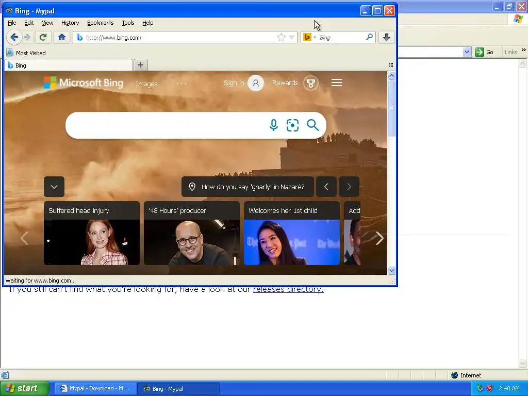
Task: Open 'Welcomes her 1st child' news card
Action: click(292, 233)
